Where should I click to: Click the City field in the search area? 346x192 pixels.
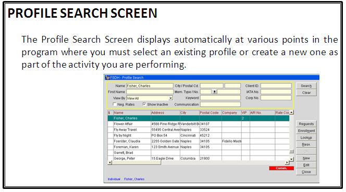tap(212, 86)
